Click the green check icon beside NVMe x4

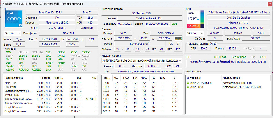pos(188,83)
